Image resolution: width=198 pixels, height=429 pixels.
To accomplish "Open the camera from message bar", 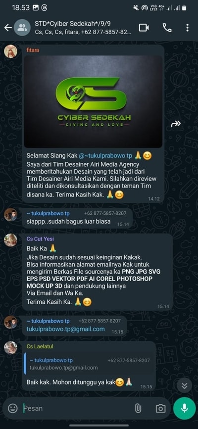I will 160,408.
